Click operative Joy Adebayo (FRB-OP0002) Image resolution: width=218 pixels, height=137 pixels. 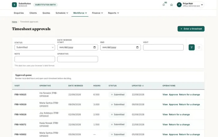pos(49,114)
